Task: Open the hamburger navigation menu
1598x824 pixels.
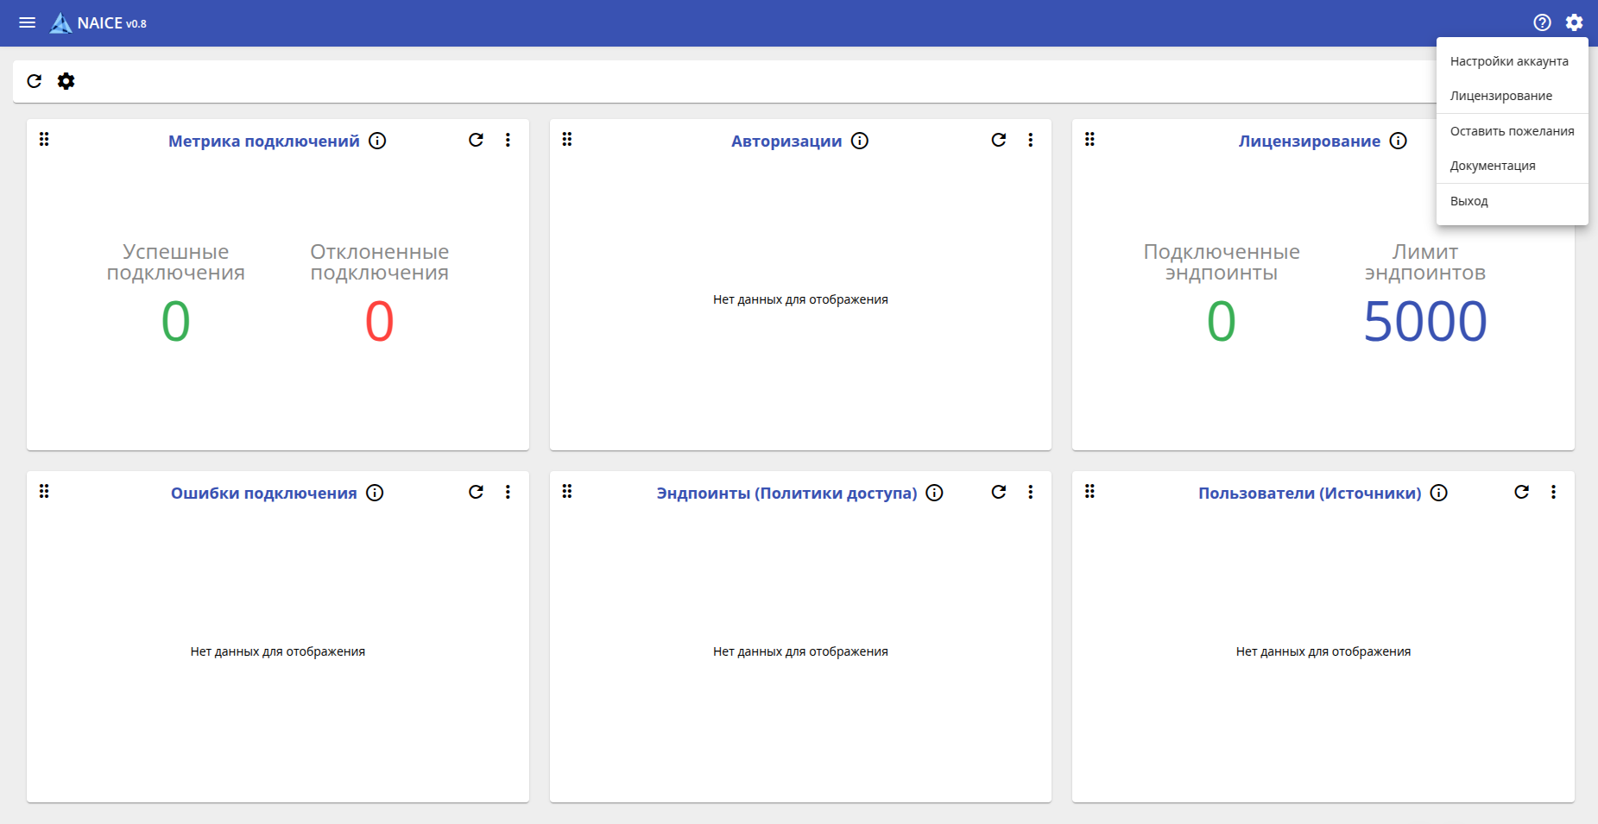Action: point(28,22)
